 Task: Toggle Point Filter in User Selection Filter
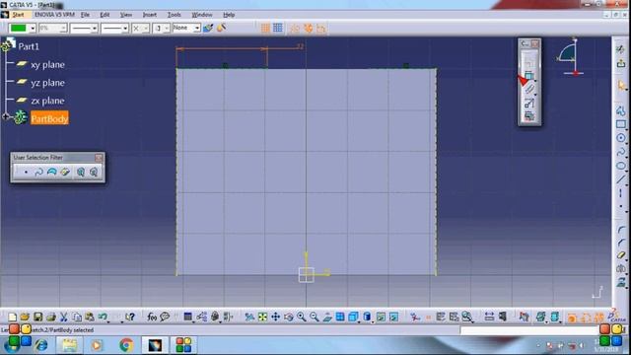[26, 173]
